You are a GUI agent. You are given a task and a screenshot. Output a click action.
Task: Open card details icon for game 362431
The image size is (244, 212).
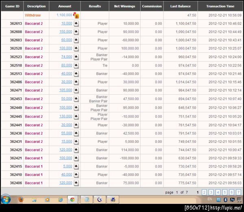tap(76, 142)
